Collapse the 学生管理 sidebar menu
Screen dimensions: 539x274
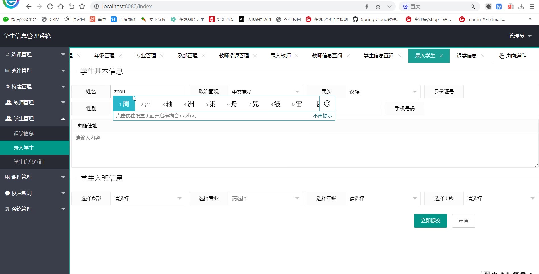(x=34, y=118)
